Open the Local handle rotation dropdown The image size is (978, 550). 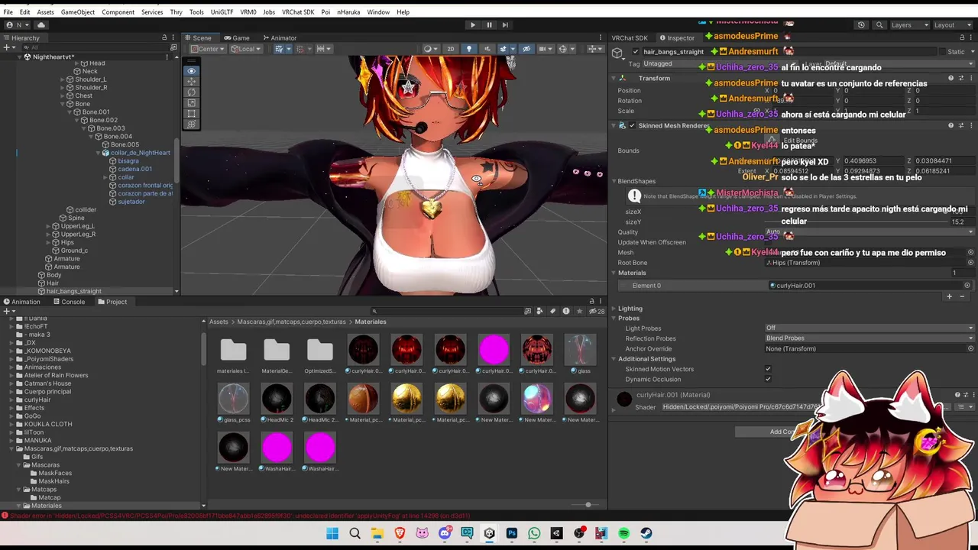246,49
